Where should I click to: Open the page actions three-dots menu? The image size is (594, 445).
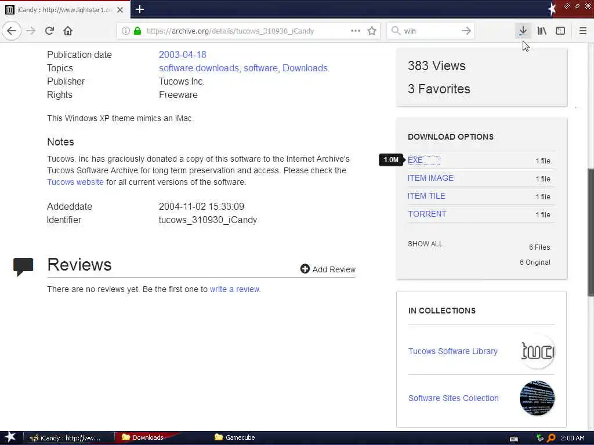pyautogui.click(x=356, y=31)
